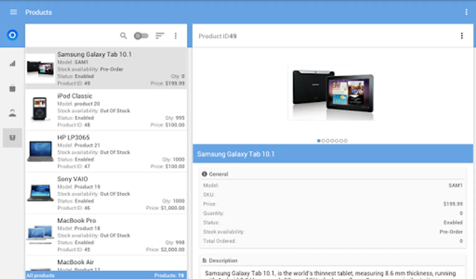Click iPod Classic Product ID: 48
The width and height of the screenshot is (476, 279).
(x=74, y=125)
